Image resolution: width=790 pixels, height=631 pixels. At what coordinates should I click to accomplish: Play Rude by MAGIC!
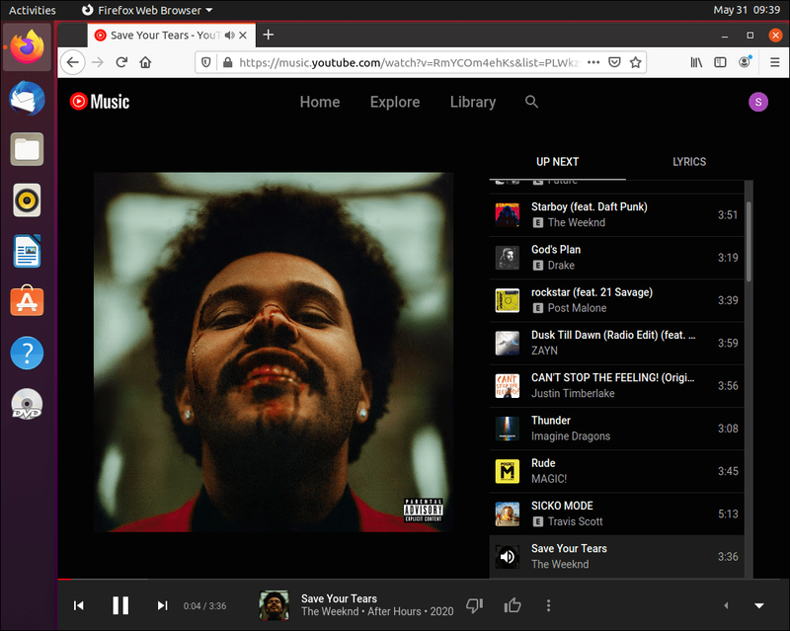pos(616,471)
